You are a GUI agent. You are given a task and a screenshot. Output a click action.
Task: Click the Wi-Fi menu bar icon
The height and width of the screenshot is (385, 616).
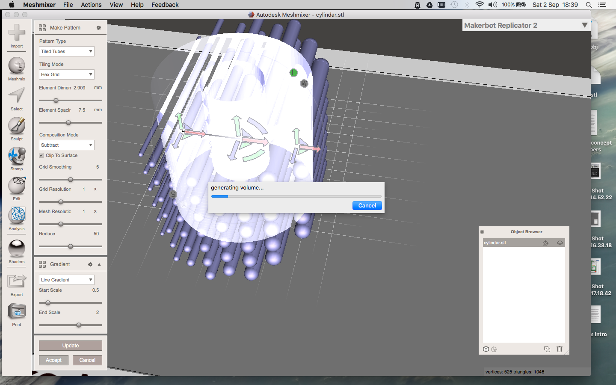pyautogui.click(x=480, y=5)
